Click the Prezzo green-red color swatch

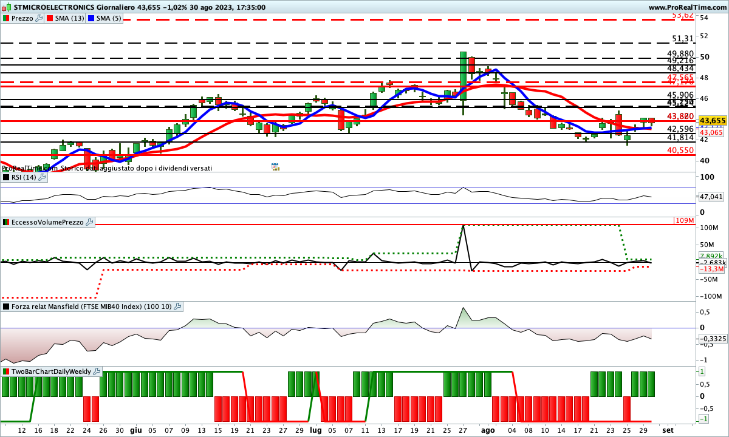(x=7, y=18)
